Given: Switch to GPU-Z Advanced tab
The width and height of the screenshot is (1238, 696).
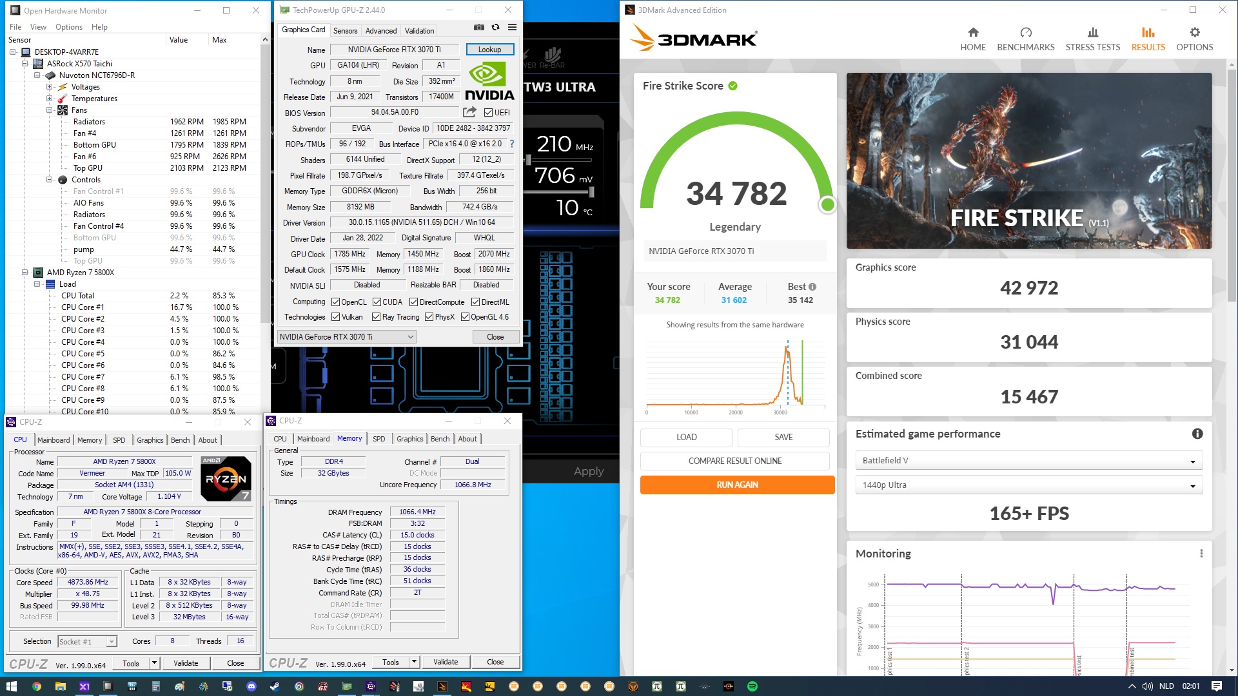Looking at the screenshot, I should pyautogui.click(x=381, y=30).
